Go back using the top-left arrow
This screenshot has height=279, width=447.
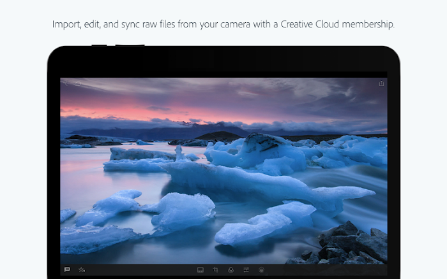[66, 83]
